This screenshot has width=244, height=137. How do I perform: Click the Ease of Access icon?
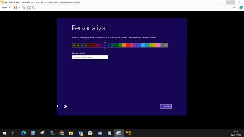click(x=65, y=107)
